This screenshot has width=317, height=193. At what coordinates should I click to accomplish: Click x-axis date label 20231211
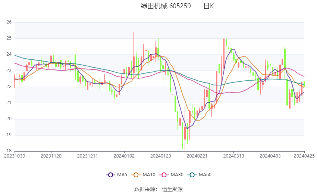tap(88, 156)
